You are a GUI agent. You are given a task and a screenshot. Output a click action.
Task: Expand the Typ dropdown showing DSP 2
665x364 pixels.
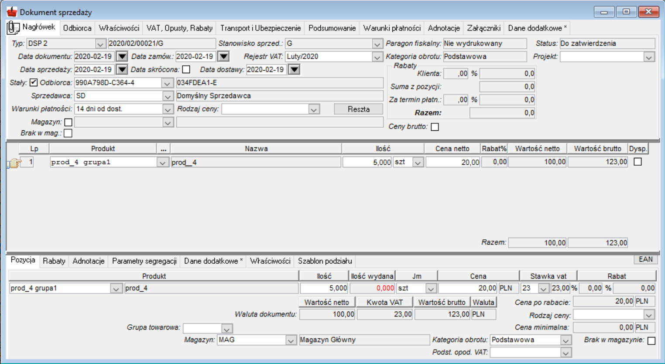coord(100,44)
